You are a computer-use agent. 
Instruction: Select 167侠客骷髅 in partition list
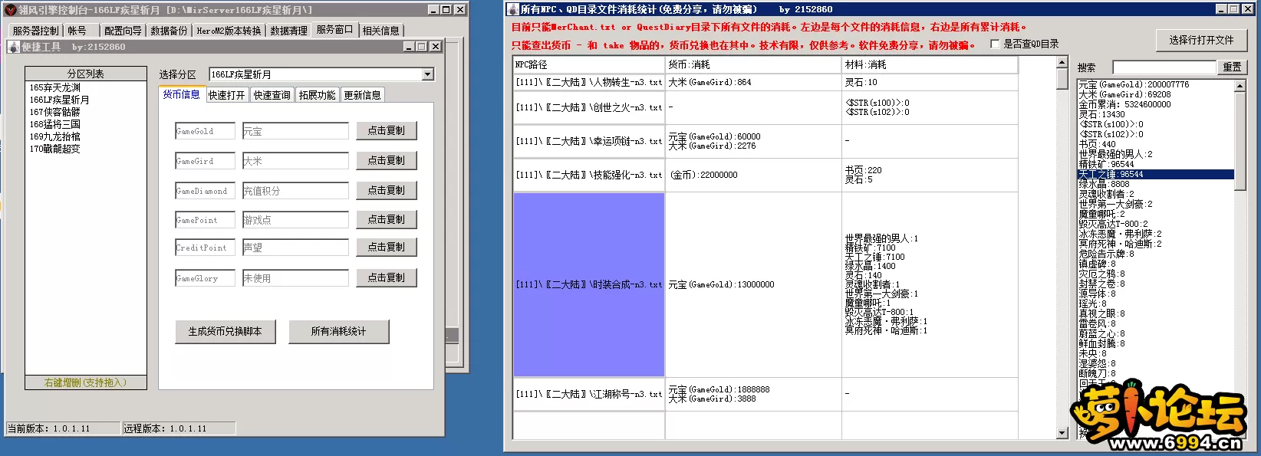55,112
